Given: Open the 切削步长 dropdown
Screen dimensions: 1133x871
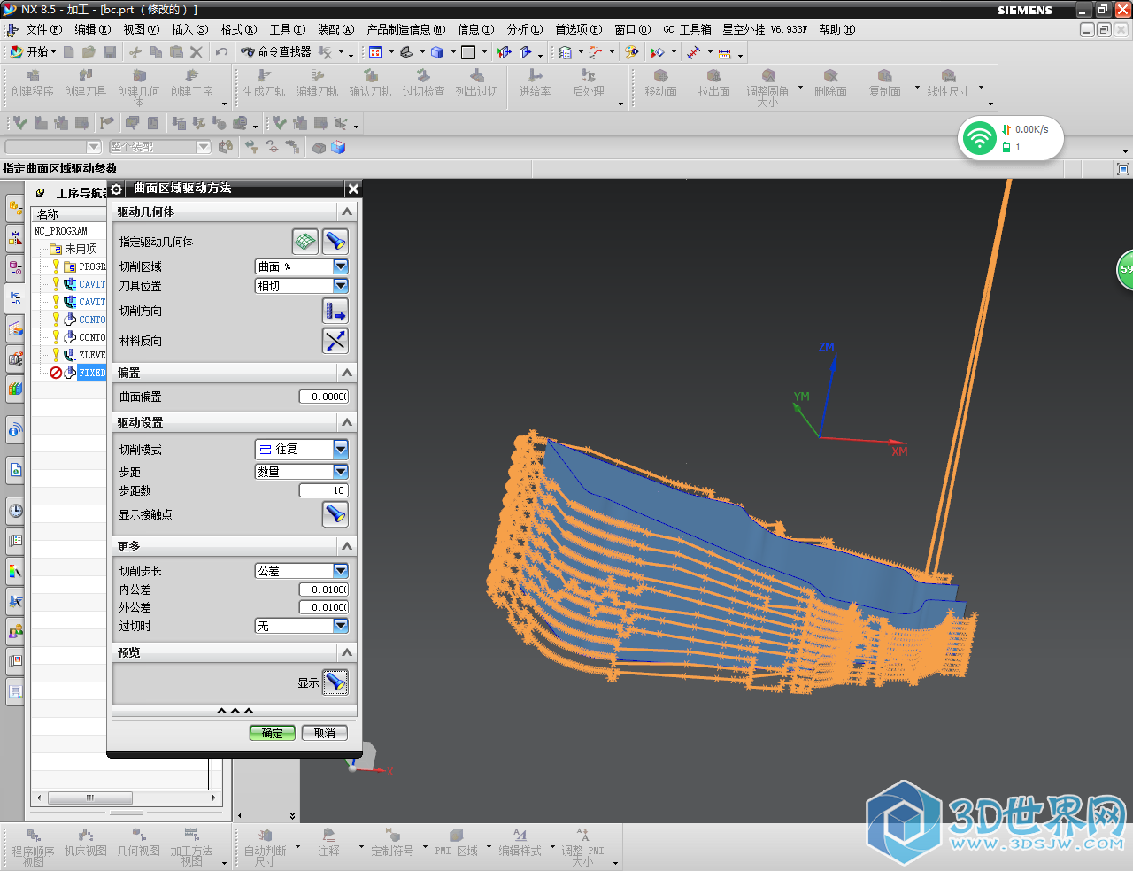Looking at the screenshot, I should click(x=302, y=571).
